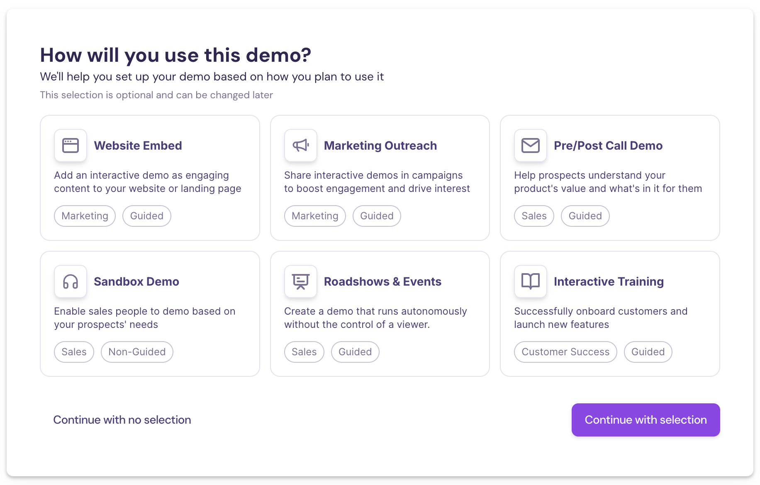Click the Interactive Training open book icon
This screenshot has height=485, width=760.
pos(531,281)
